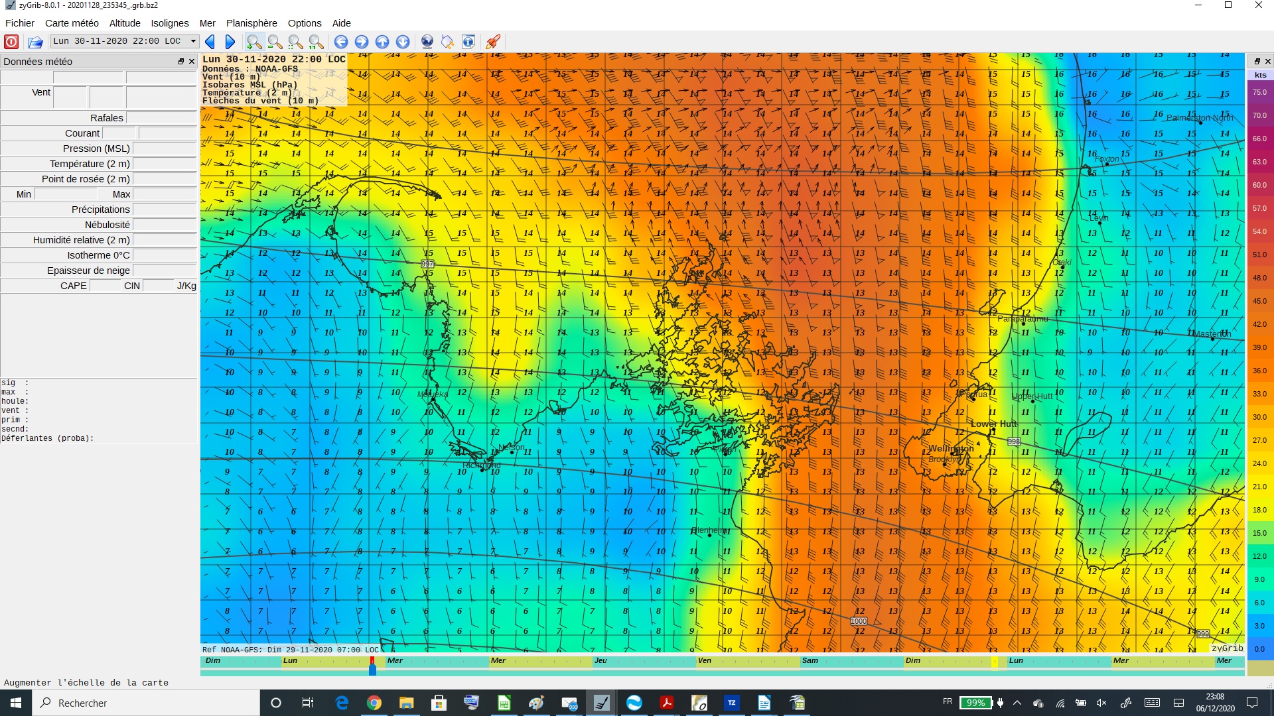Click the 75.0 kts color scale swatch
1274x716 pixels.
pyautogui.click(x=1259, y=92)
